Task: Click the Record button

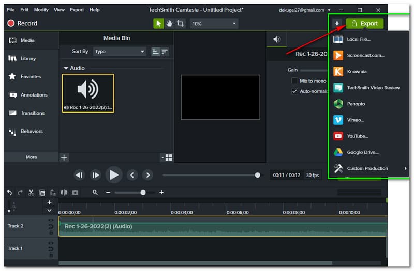Action: (22, 23)
